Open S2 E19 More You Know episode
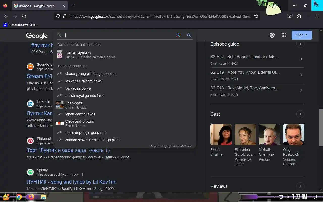The width and height of the screenshot is (323, 202). click(257, 75)
